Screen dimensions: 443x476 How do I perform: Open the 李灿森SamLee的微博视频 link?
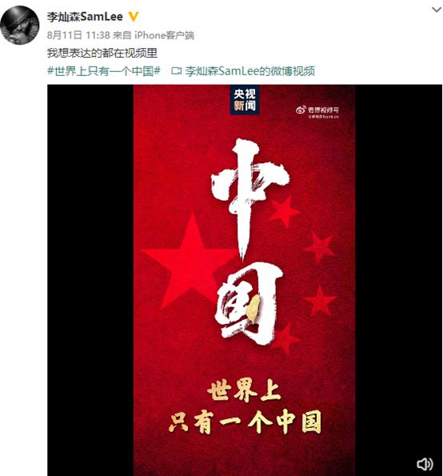[250, 71]
